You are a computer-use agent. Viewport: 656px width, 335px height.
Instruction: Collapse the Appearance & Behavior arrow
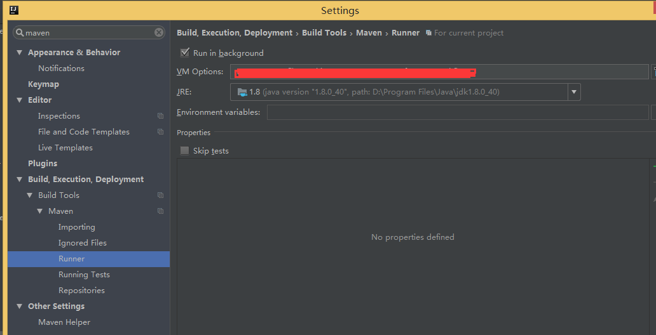(19, 52)
